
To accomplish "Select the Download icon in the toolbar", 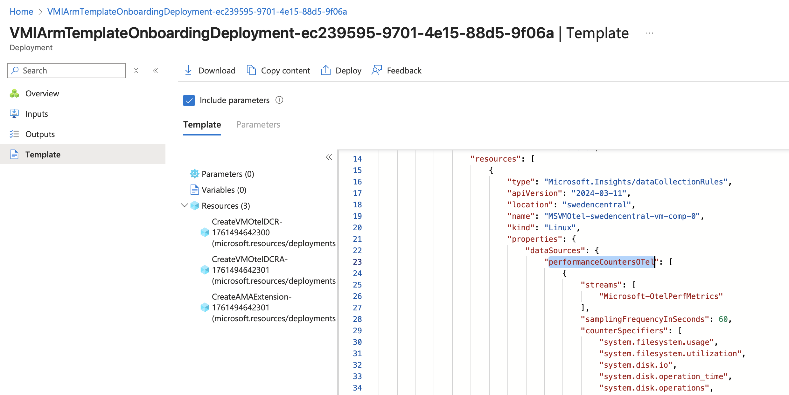I will (x=188, y=70).
